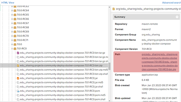
Task: Click the Summary panel header title
Action: [120, 17]
